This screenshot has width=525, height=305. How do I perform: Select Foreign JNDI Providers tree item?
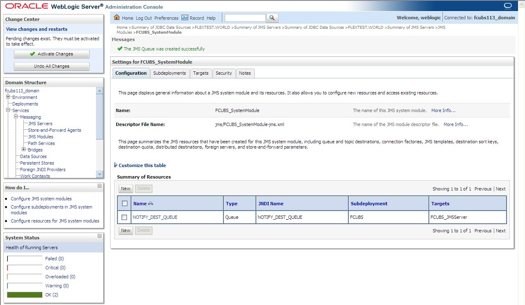[43, 170]
